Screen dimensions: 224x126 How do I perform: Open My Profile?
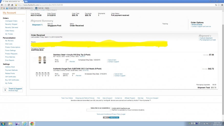[9, 83]
